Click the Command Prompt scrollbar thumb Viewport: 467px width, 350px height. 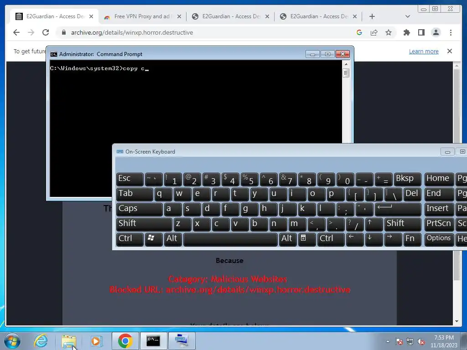tap(346, 72)
